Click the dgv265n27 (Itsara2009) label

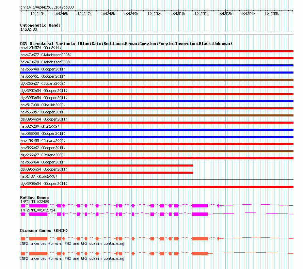click(x=43, y=83)
